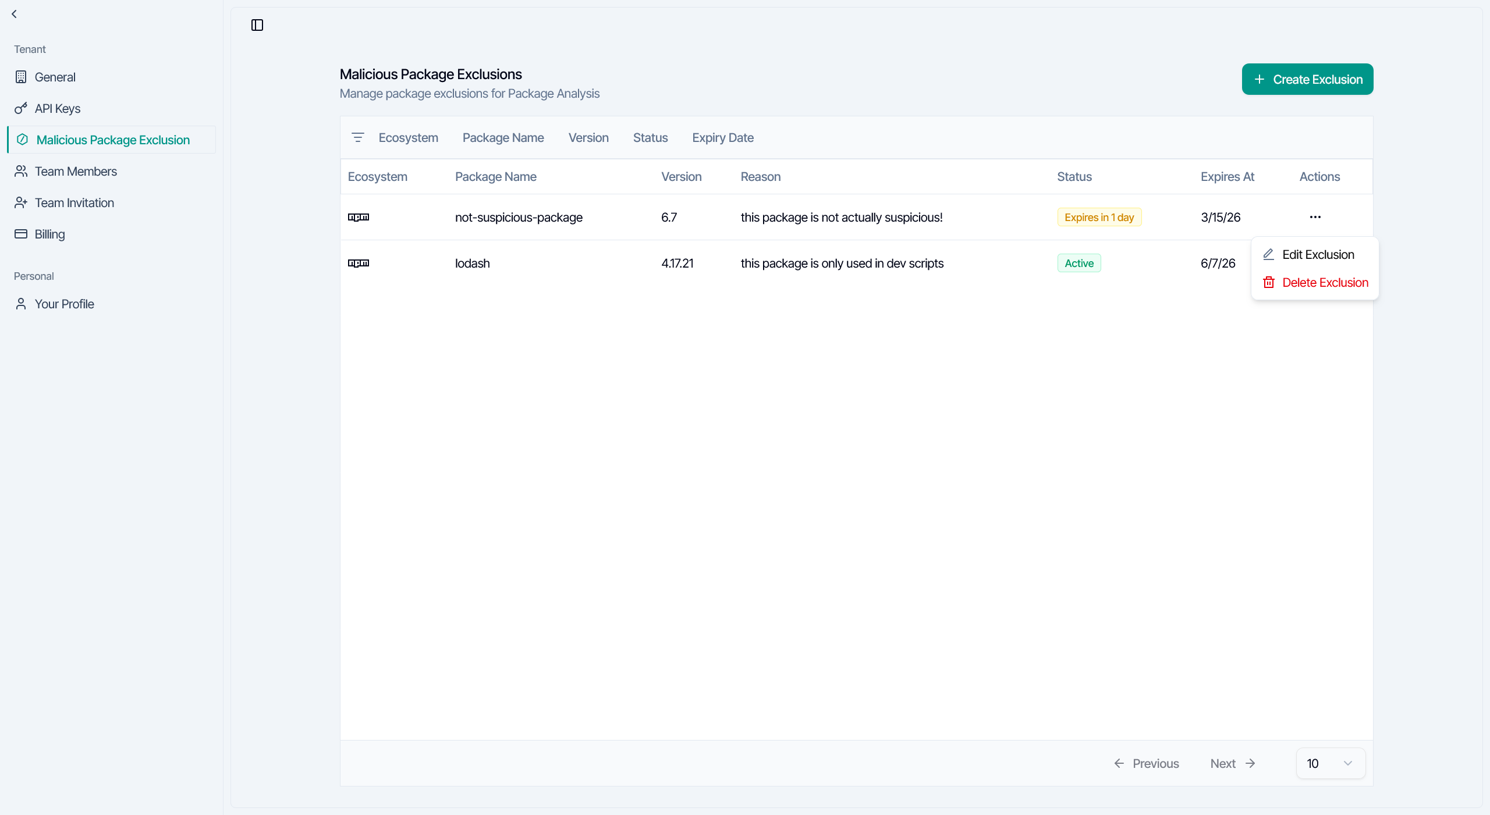
Task: Open the Expiry Date filter
Action: pos(722,137)
